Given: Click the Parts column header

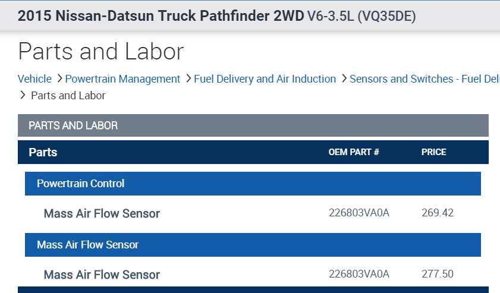Looking at the screenshot, I should coord(43,152).
